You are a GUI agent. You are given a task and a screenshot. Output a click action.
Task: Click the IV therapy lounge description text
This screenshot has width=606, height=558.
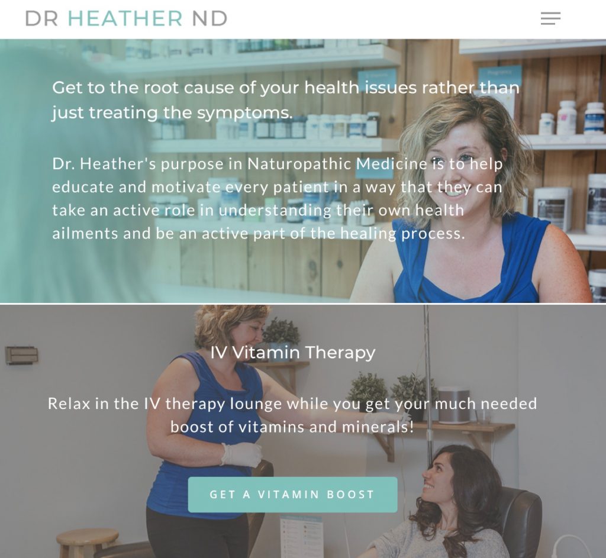[292, 415]
